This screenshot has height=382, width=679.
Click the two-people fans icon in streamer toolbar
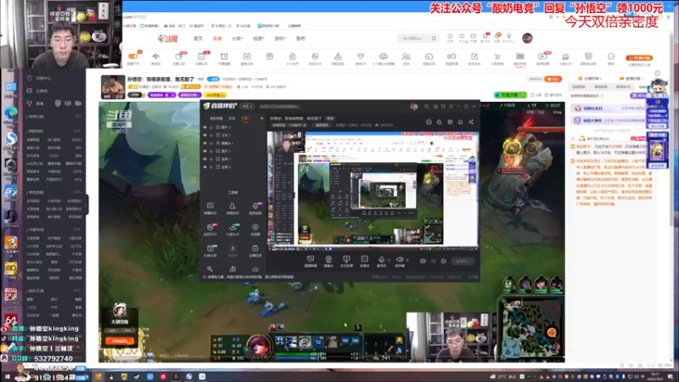(x=406, y=56)
